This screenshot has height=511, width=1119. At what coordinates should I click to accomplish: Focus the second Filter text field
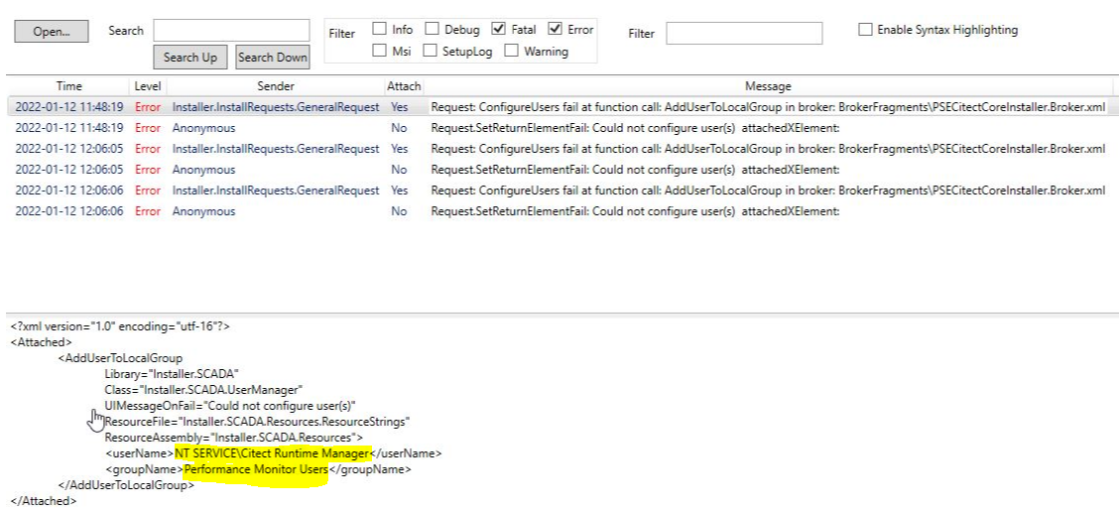744,33
